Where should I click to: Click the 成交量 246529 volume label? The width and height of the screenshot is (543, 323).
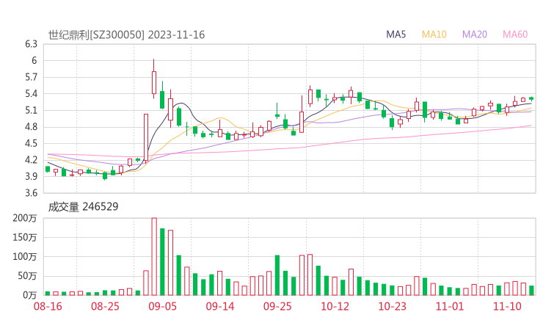83,207
